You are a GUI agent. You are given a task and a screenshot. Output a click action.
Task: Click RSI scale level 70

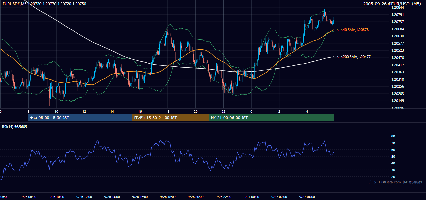click(393, 143)
